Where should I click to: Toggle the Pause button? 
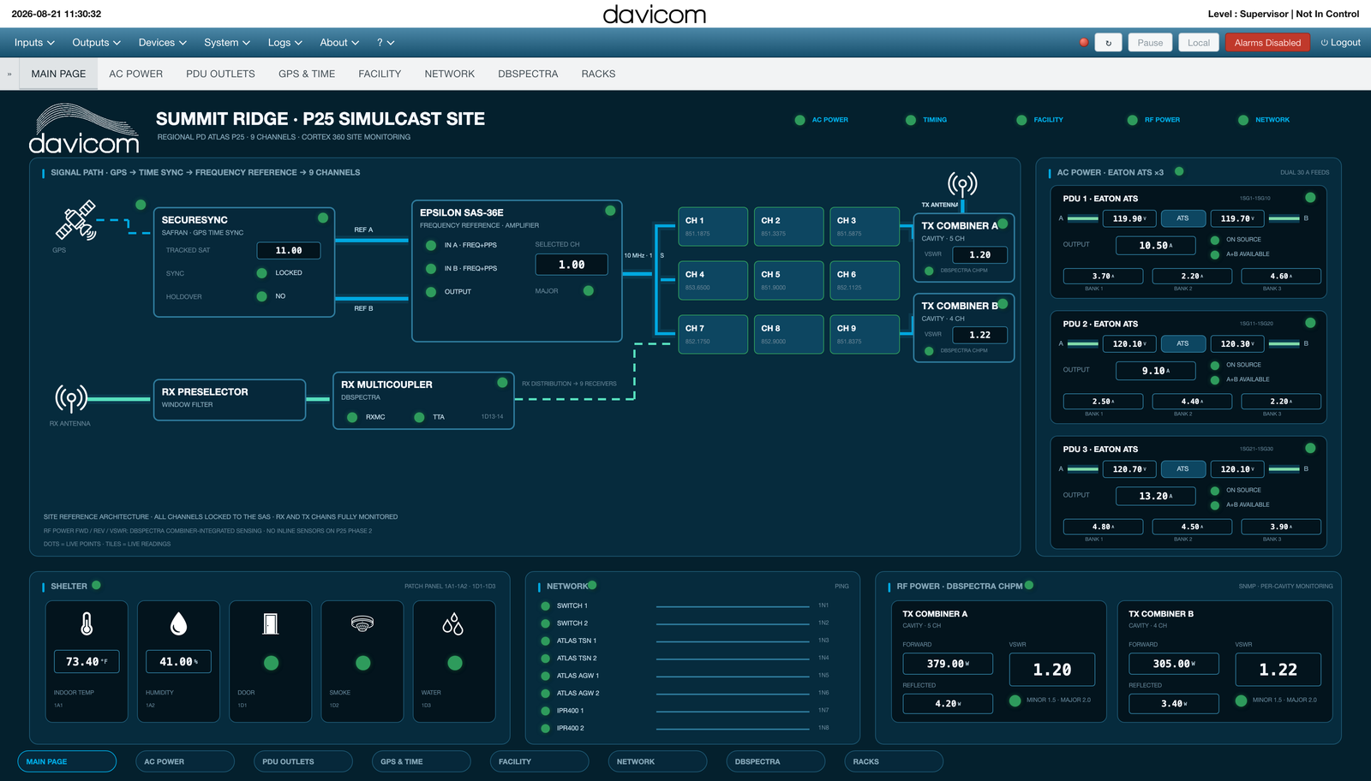click(x=1150, y=43)
